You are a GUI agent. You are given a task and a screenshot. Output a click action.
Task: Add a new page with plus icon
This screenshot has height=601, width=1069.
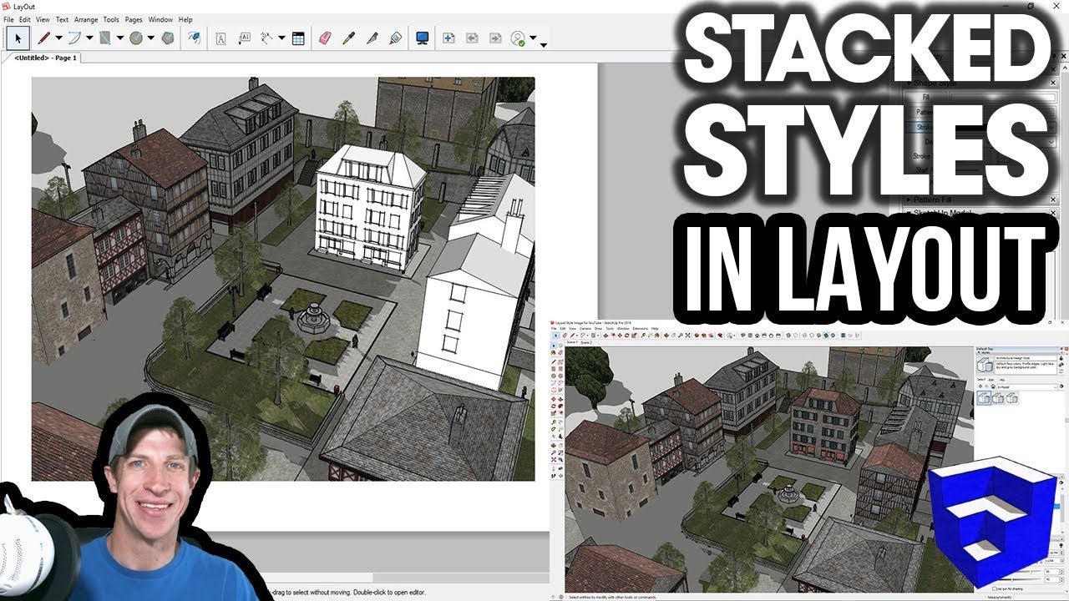click(x=448, y=38)
